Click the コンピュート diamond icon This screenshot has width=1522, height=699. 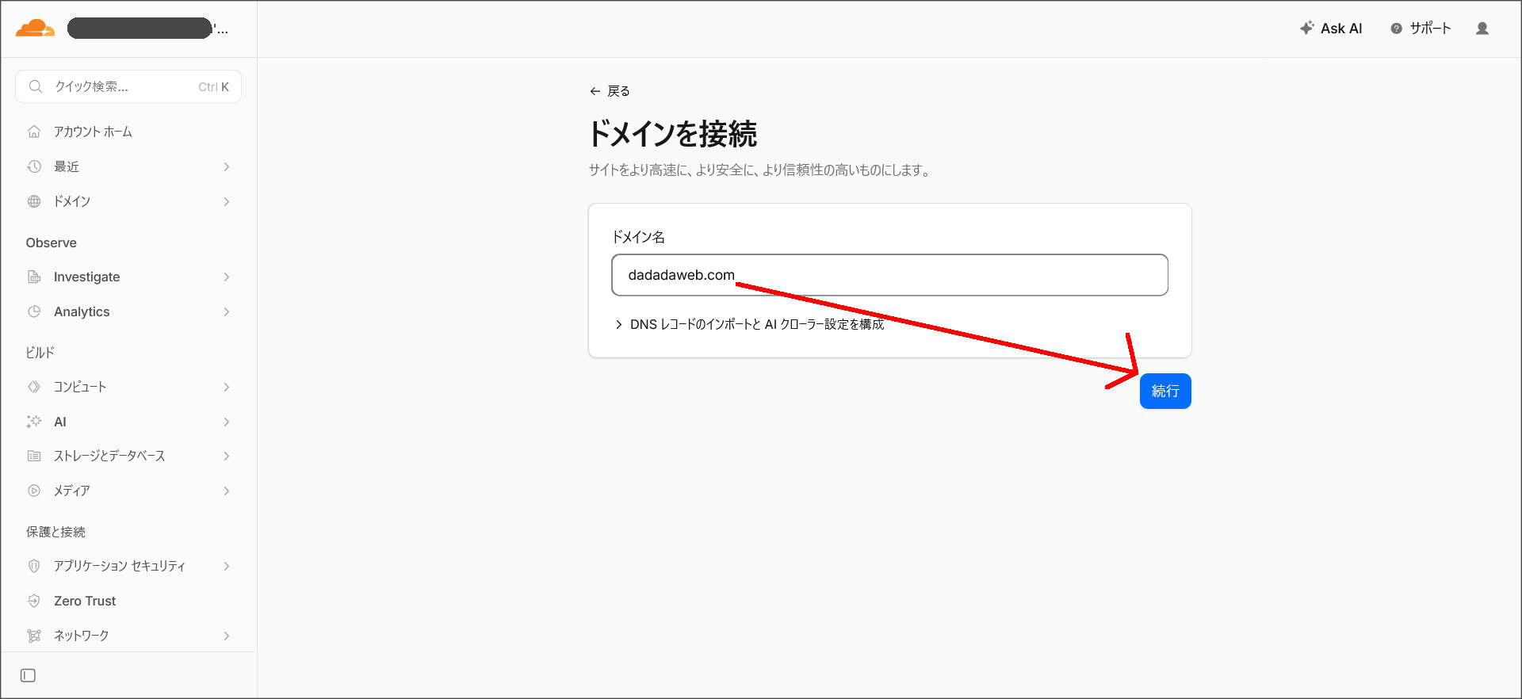coord(34,387)
